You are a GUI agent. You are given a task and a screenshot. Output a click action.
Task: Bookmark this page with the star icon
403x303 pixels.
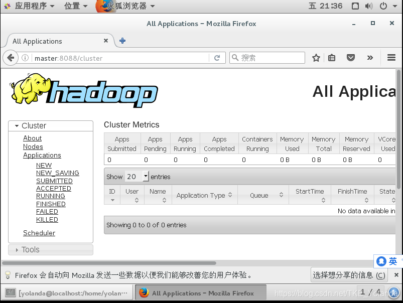click(316, 58)
